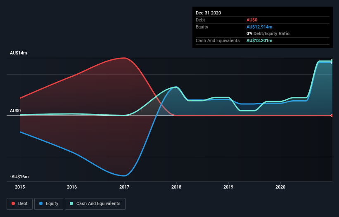
Task: Toggle the Equity series legend button
Action: click(x=49, y=204)
